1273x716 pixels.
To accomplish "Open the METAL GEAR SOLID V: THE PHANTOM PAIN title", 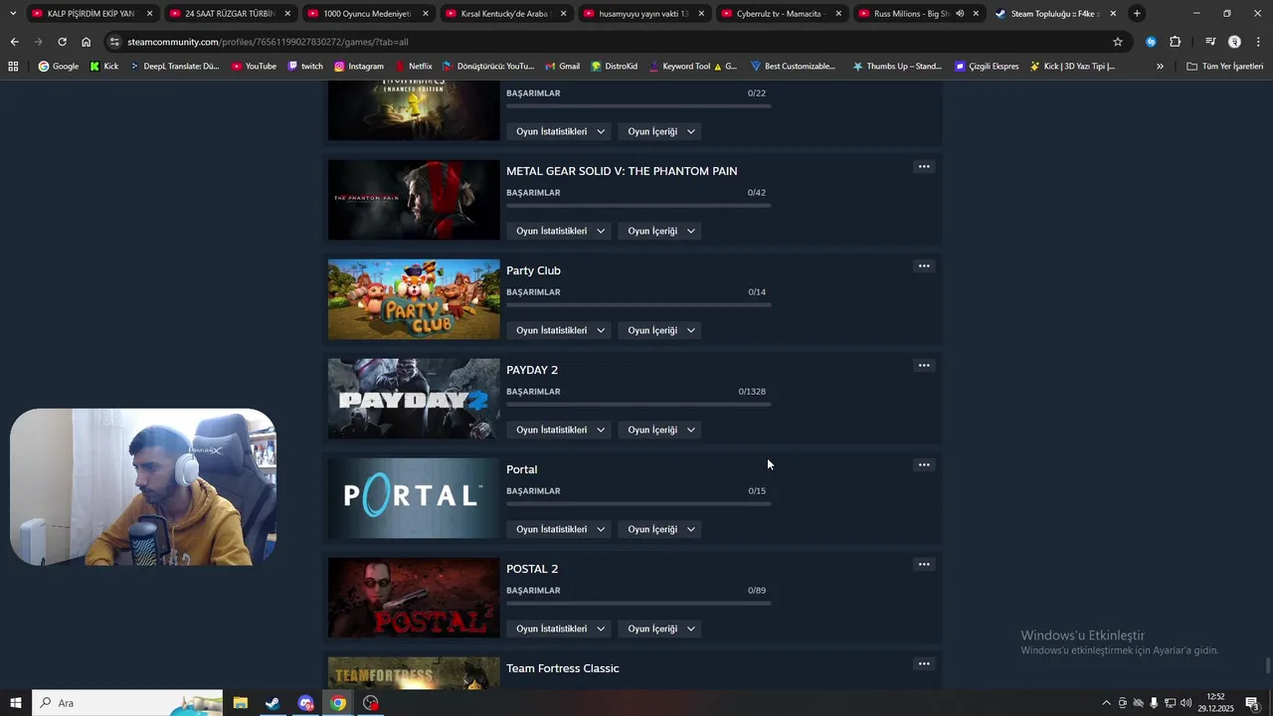I will tap(622, 171).
